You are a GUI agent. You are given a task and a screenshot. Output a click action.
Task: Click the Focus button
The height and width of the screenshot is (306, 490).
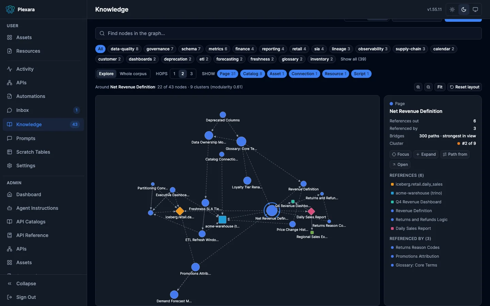(x=401, y=154)
